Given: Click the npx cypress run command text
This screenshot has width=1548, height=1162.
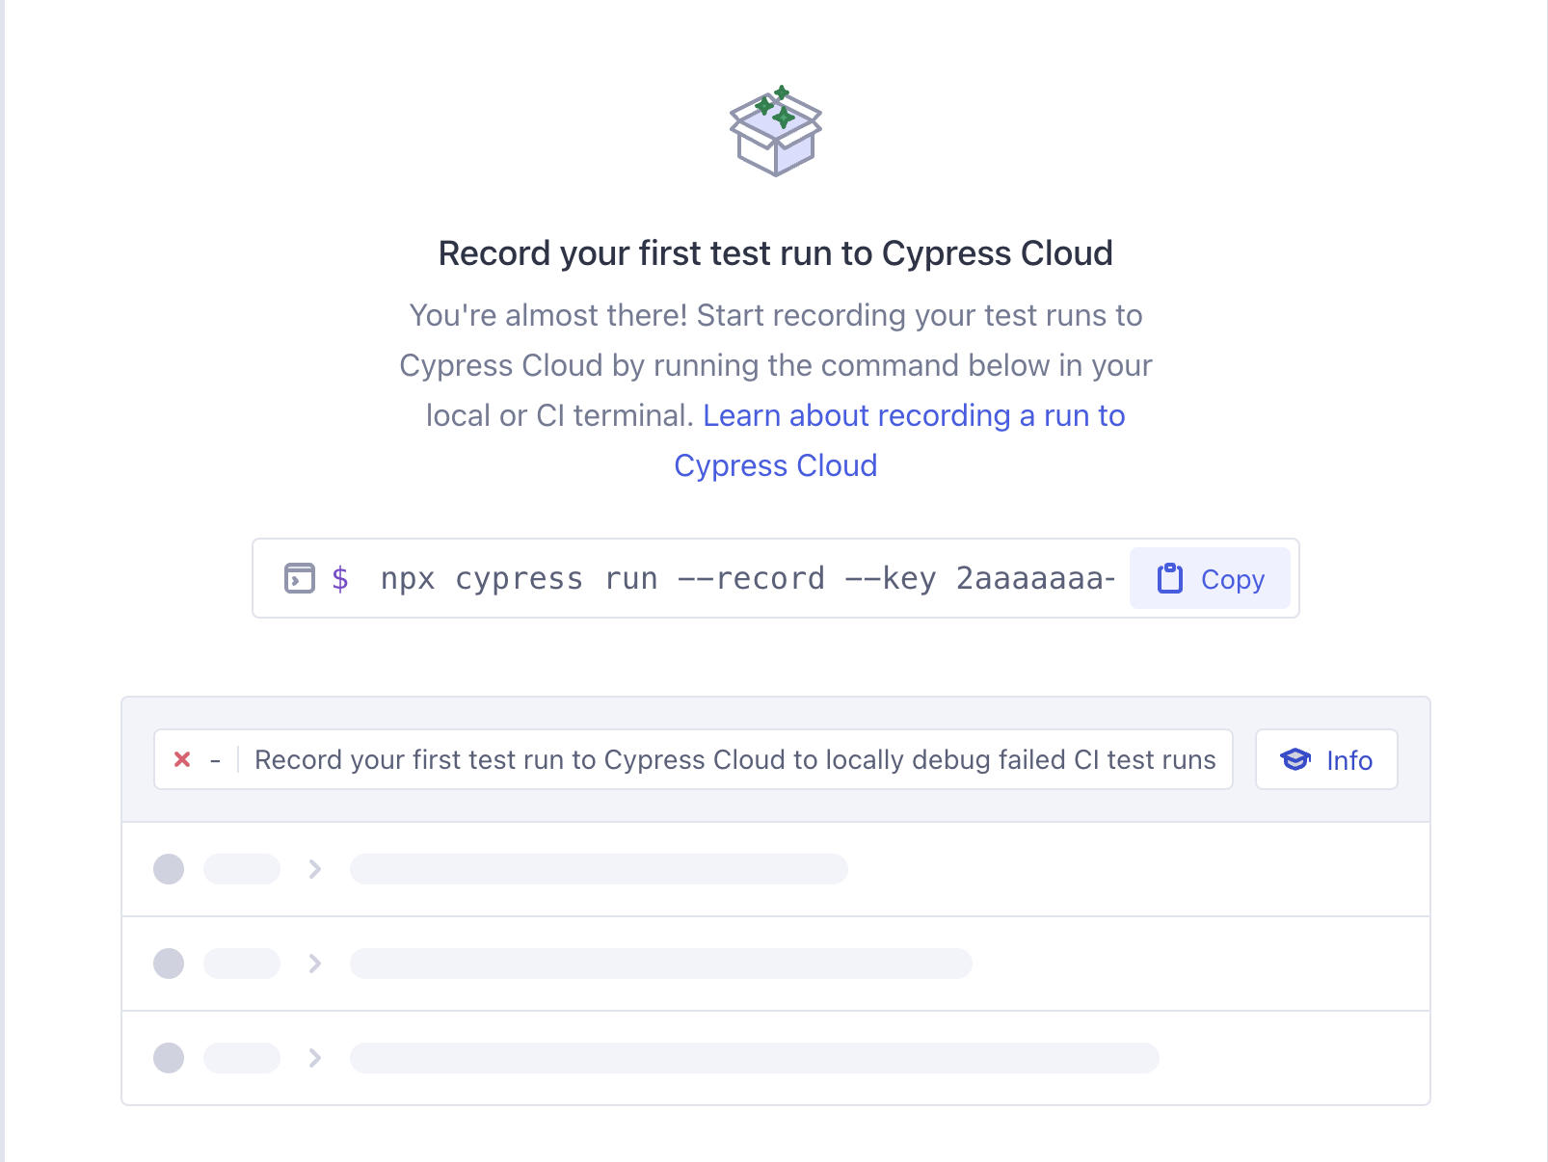Looking at the screenshot, I should click(748, 578).
